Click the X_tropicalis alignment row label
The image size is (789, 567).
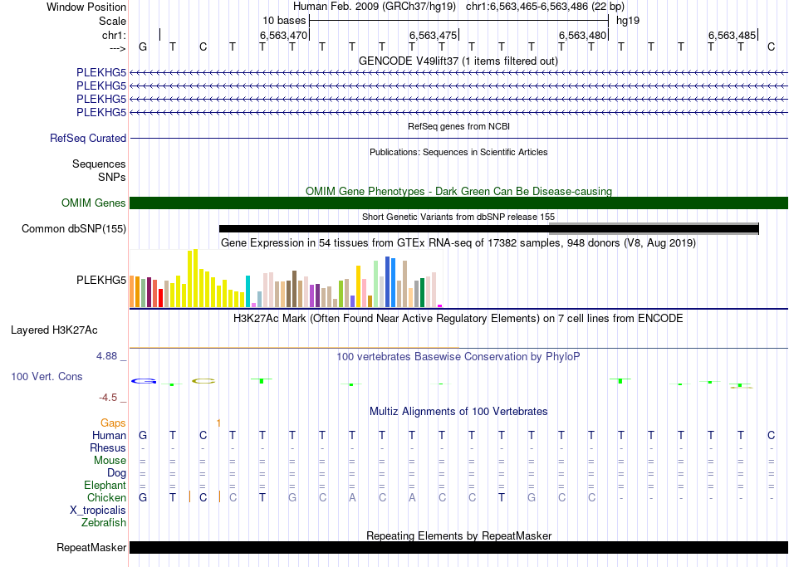(98, 511)
